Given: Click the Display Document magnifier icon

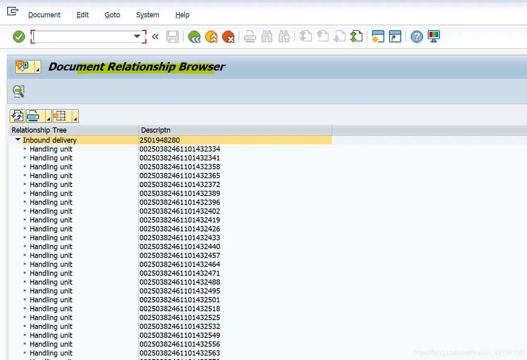Looking at the screenshot, I should click(19, 92).
